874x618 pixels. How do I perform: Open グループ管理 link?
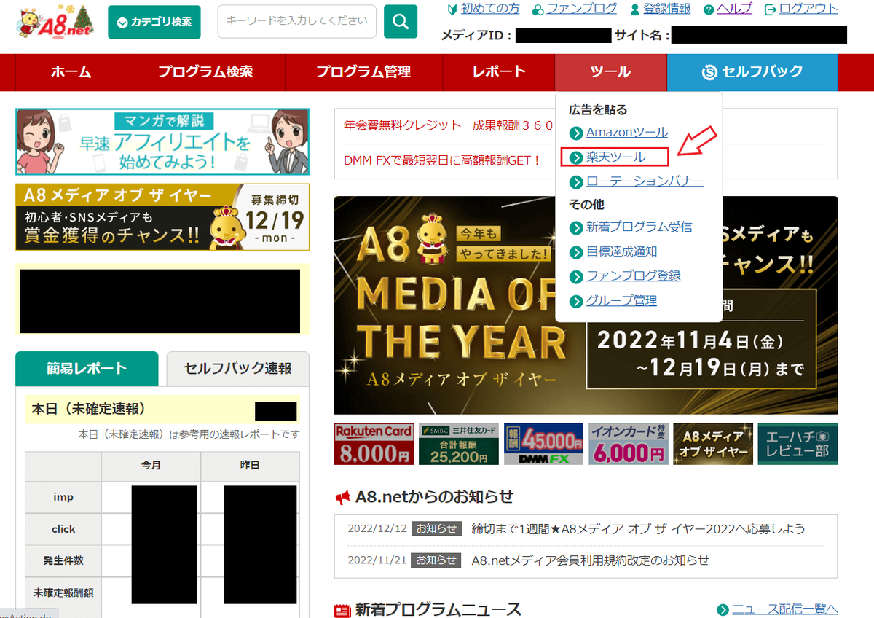[x=621, y=301]
